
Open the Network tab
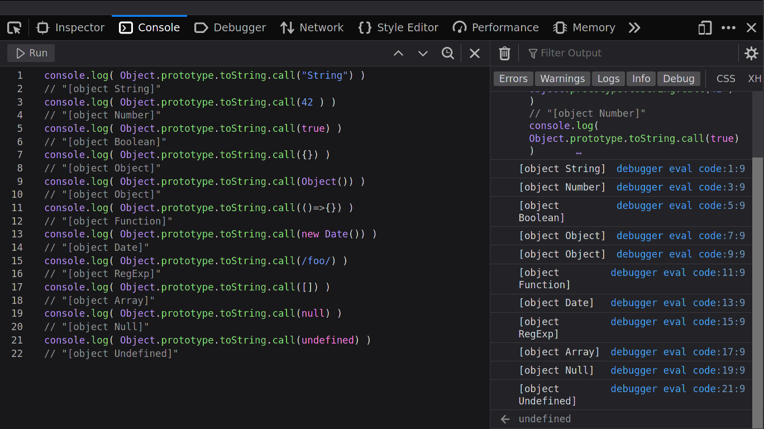[312, 27]
